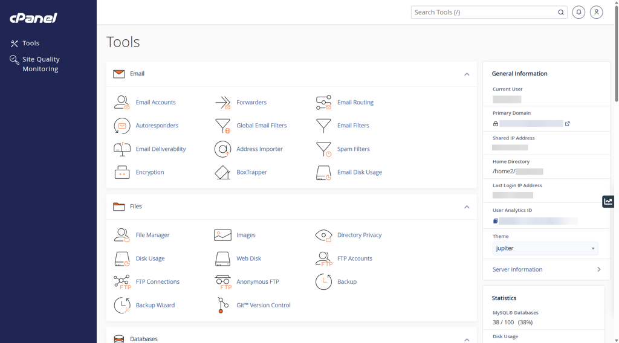Viewport: 619px width, 343px height.
Task: Click the Email Filters funnel icon
Action: 323,126
